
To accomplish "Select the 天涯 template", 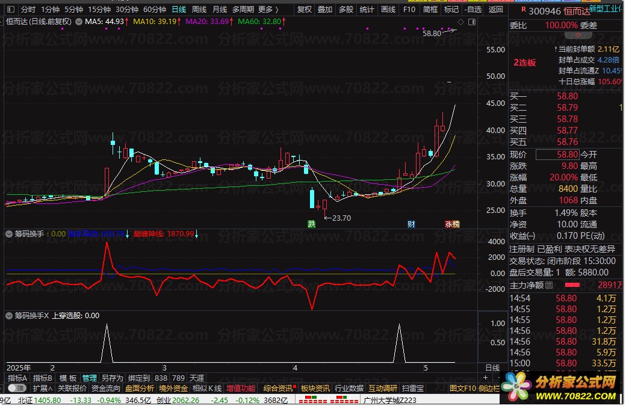I will [x=196, y=378].
